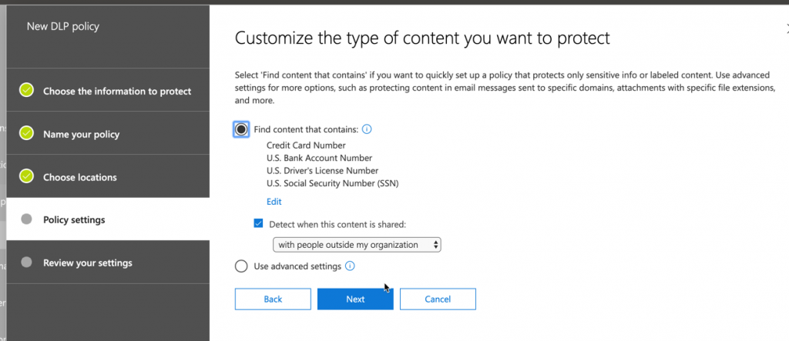Click green checkmark icon beside Name your policy
The image size is (789, 341).
26,133
